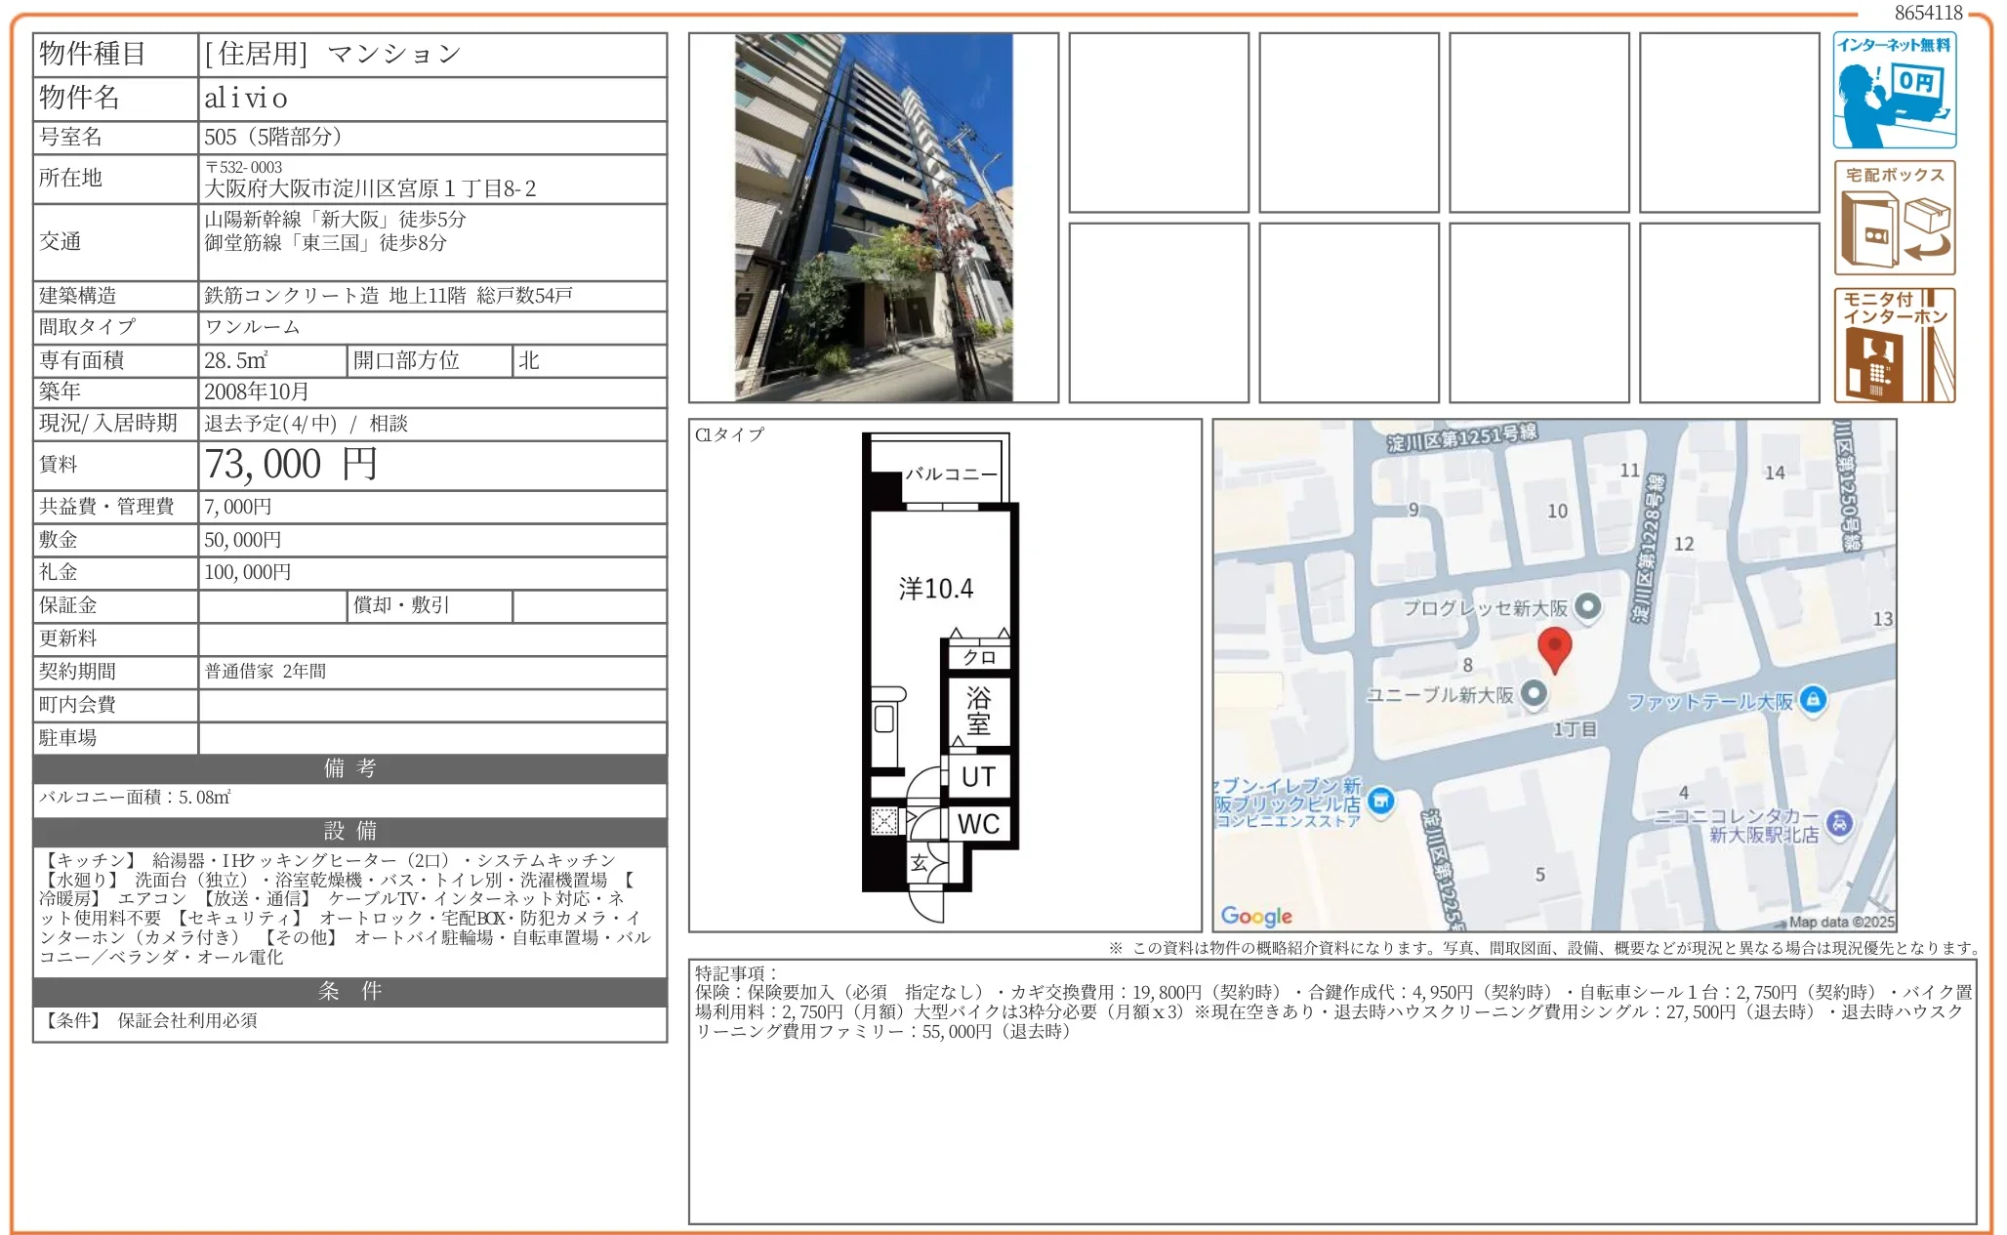Viewport: 2007px width, 1235px height.
Task: Click the first empty photo slot
Action: tap(1159, 123)
